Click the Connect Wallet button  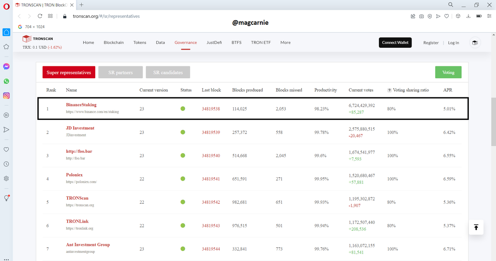click(395, 43)
